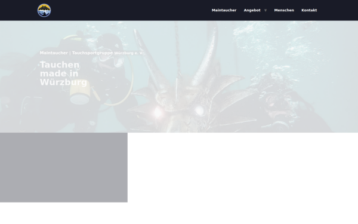Expand the Angebot dropdown arrow

266,10
